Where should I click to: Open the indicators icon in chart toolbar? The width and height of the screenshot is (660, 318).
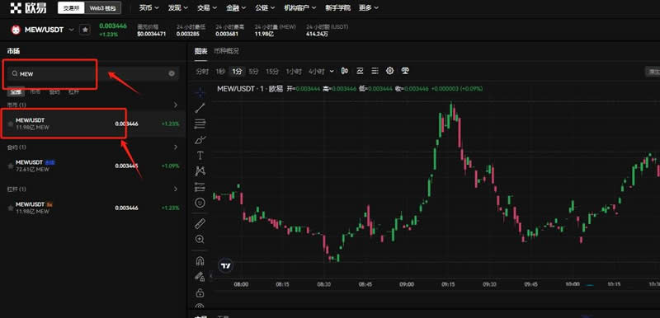(x=360, y=71)
